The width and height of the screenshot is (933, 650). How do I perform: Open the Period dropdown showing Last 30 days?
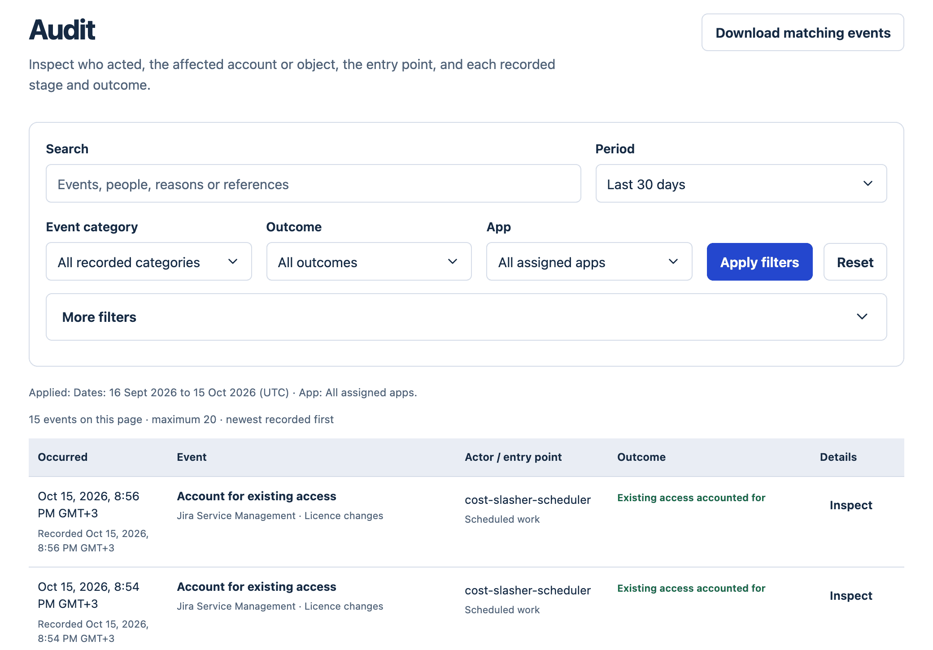741,184
